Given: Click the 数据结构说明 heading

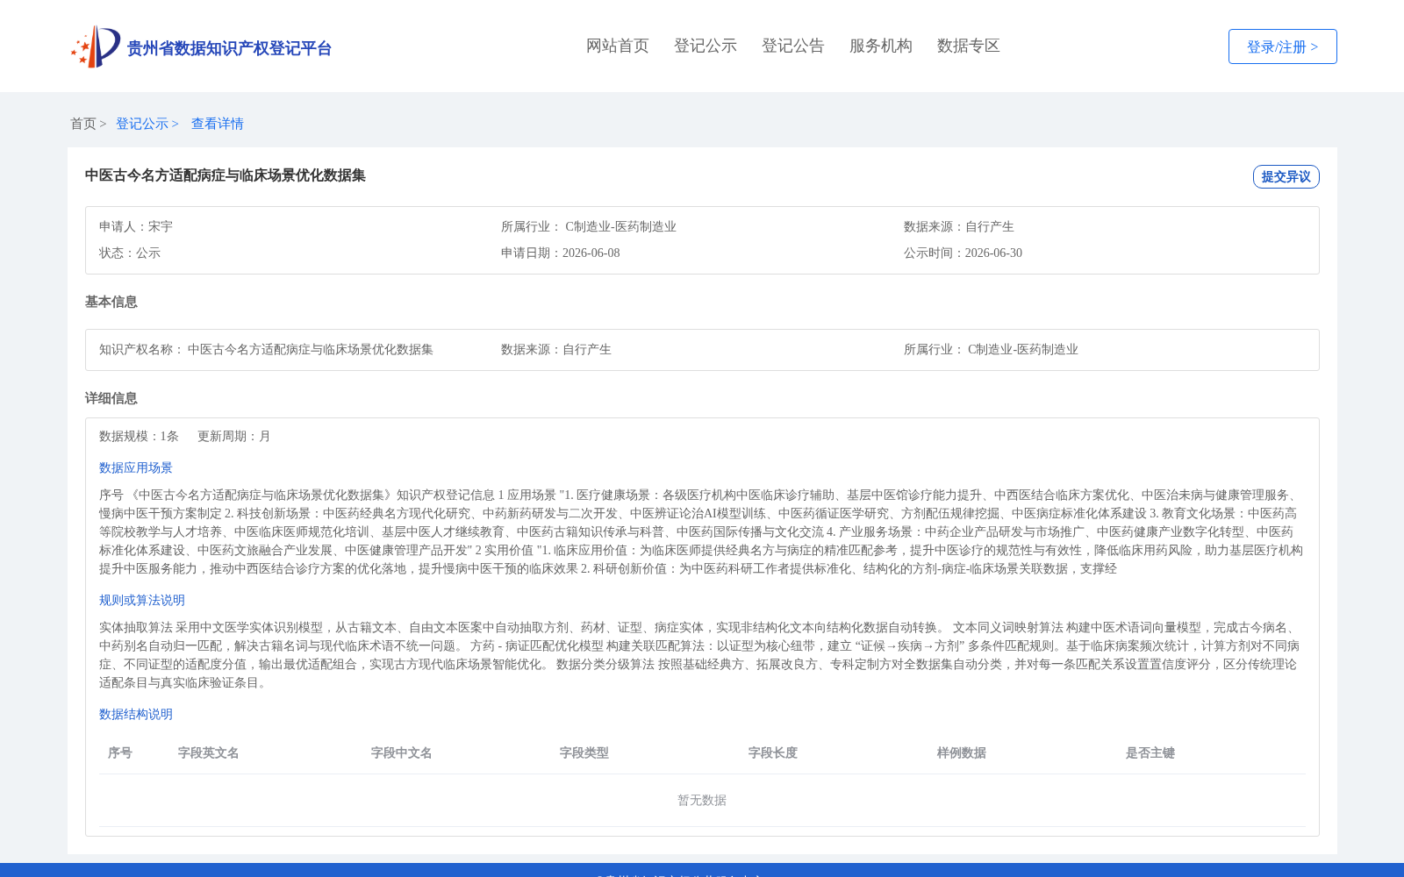Looking at the screenshot, I should [x=136, y=714].
